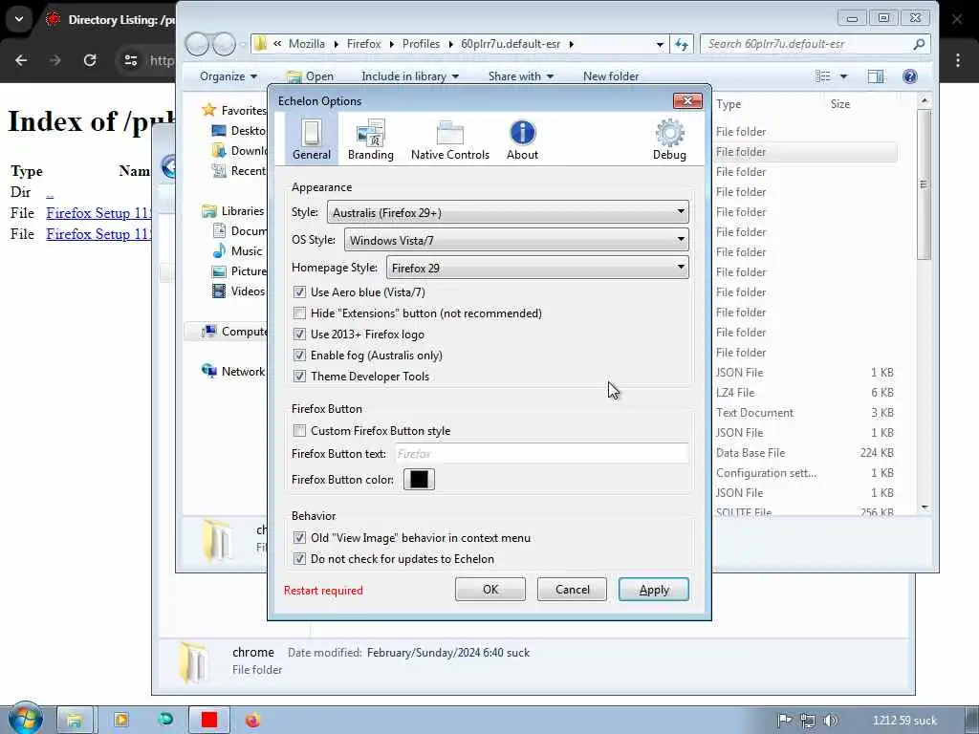Open Videos library in sidebar
This screenshot has height=734, width=979.
coord(238,291)
